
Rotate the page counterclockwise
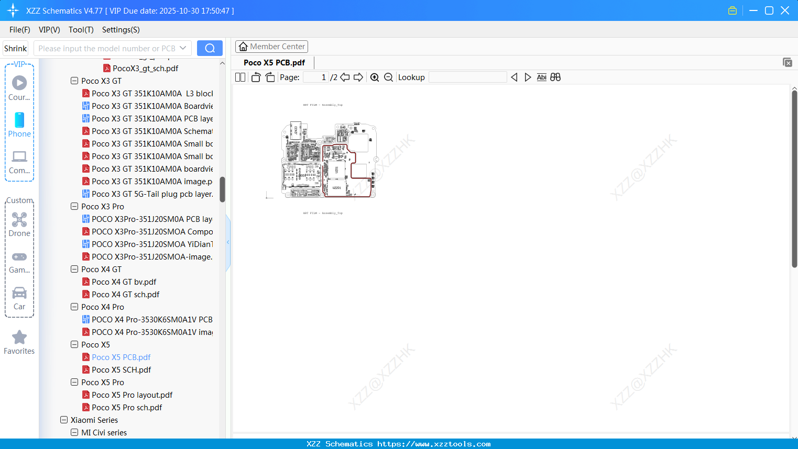256,77
